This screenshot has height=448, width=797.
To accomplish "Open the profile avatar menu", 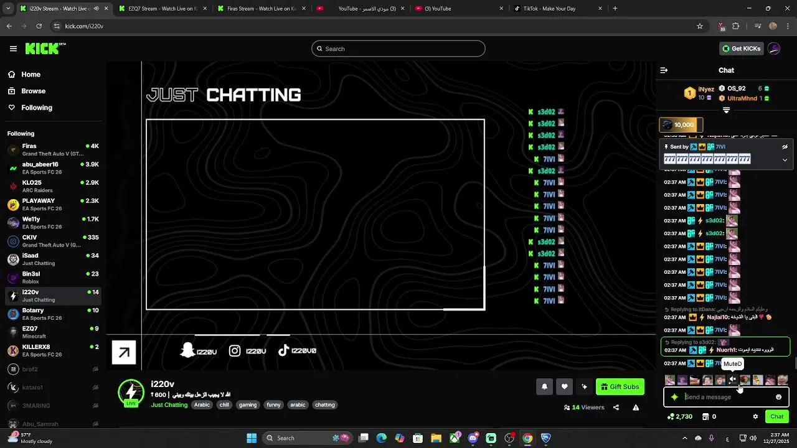I will [774, 49].
